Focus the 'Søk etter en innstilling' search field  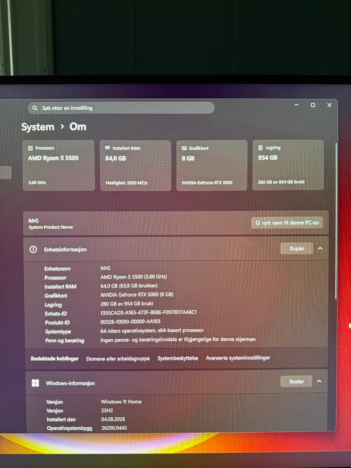[121, 108]
